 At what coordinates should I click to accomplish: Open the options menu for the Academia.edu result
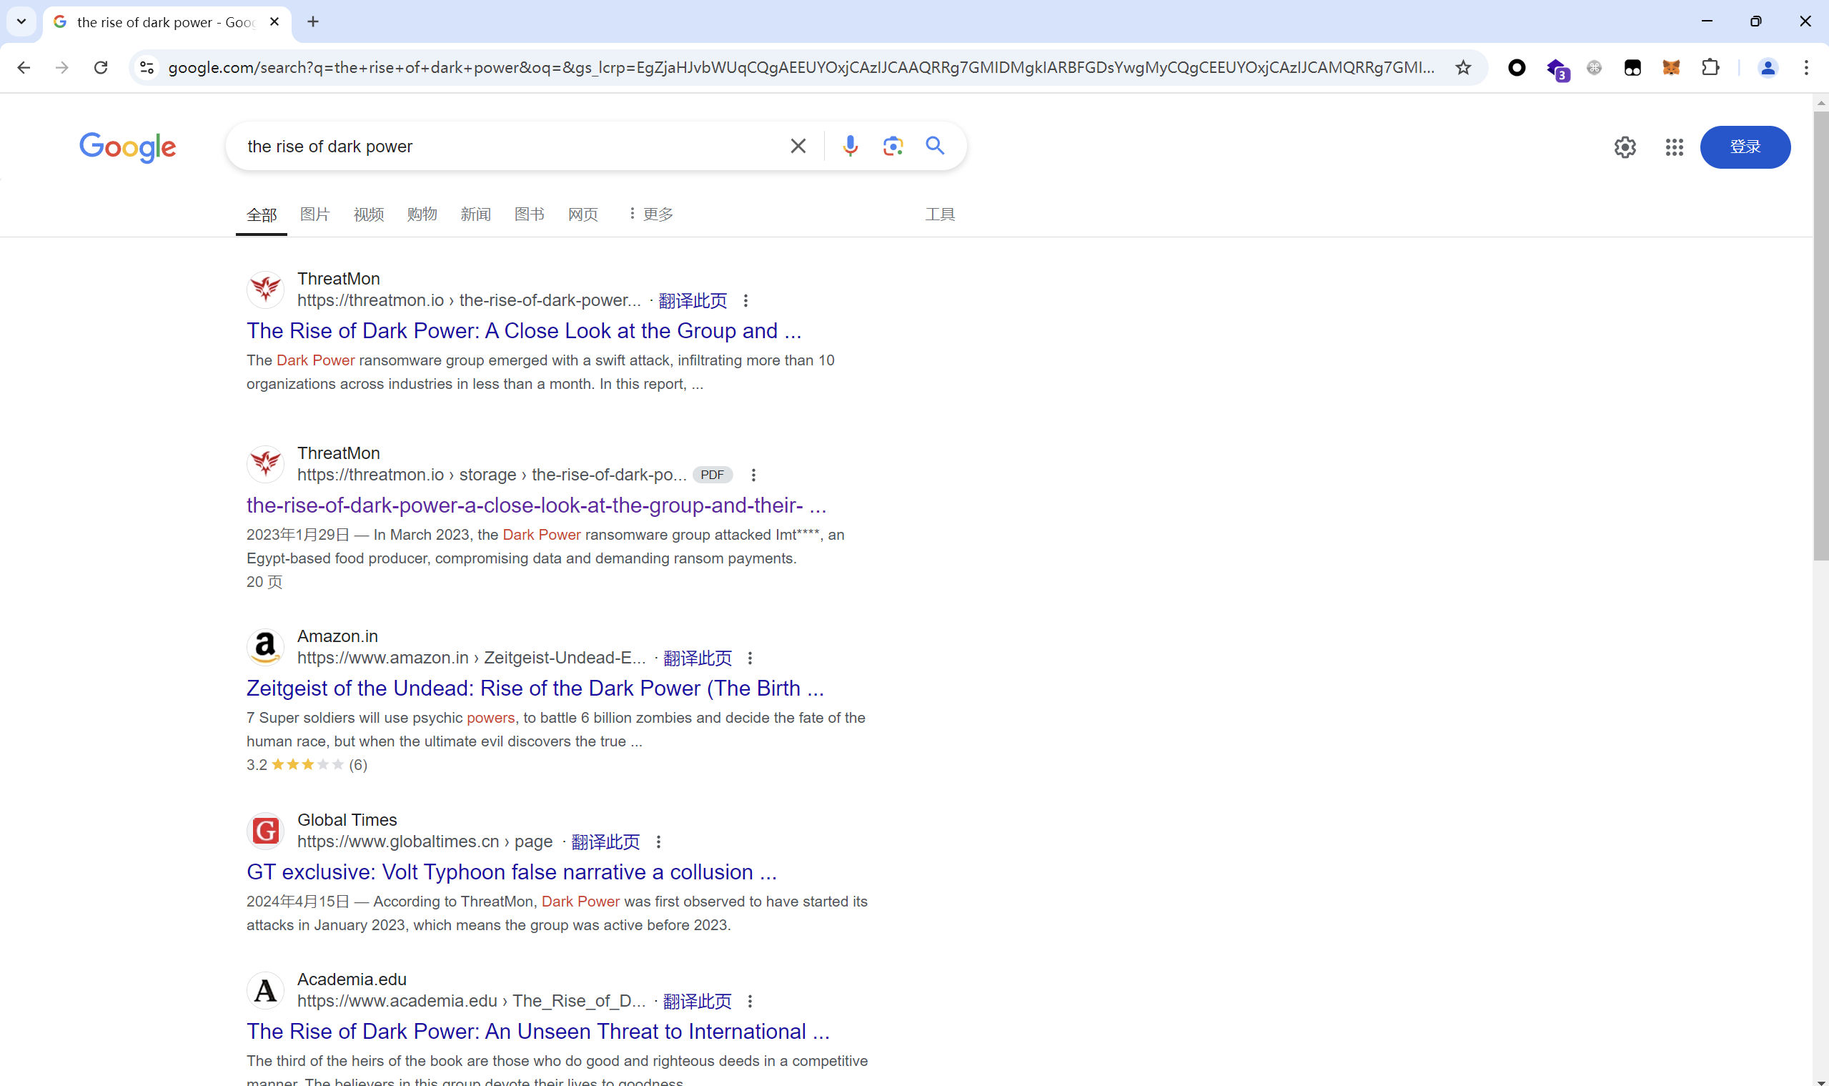(x=750, y=1001)
